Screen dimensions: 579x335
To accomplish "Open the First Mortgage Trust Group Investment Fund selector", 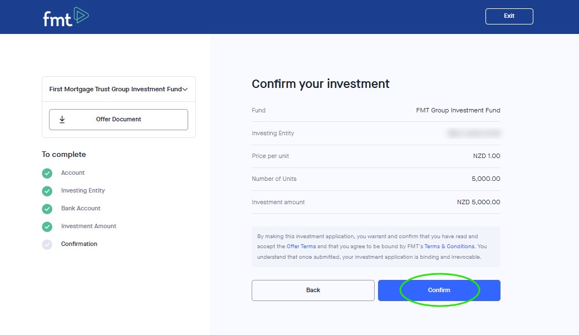I will click(116, 89).
